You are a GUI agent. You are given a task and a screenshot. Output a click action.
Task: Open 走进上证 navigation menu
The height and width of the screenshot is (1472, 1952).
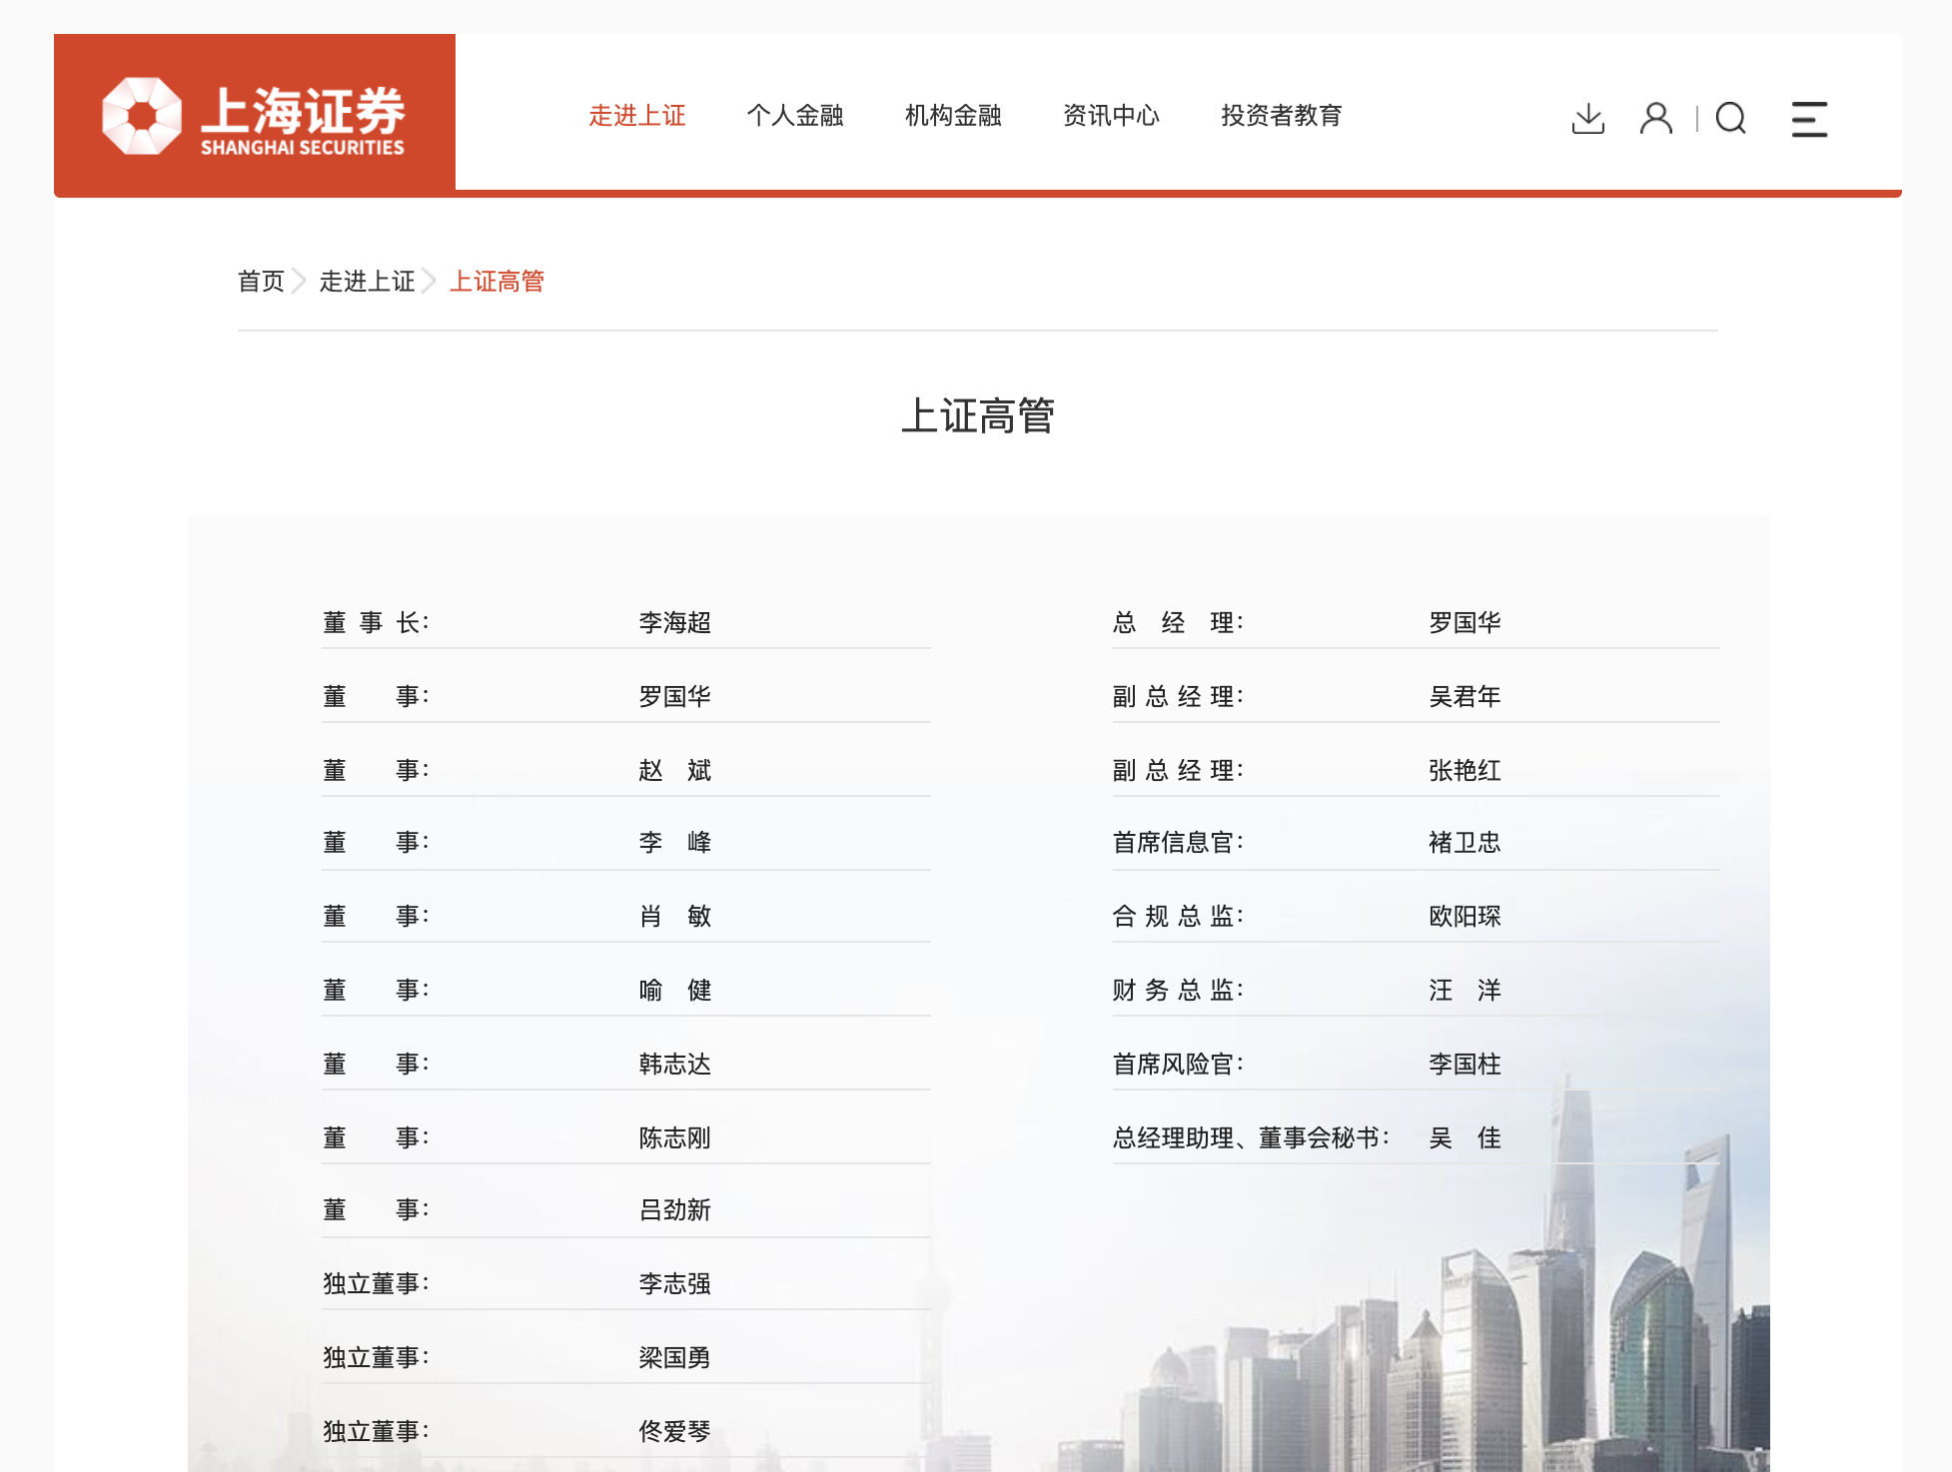click(x=636, y=116)
